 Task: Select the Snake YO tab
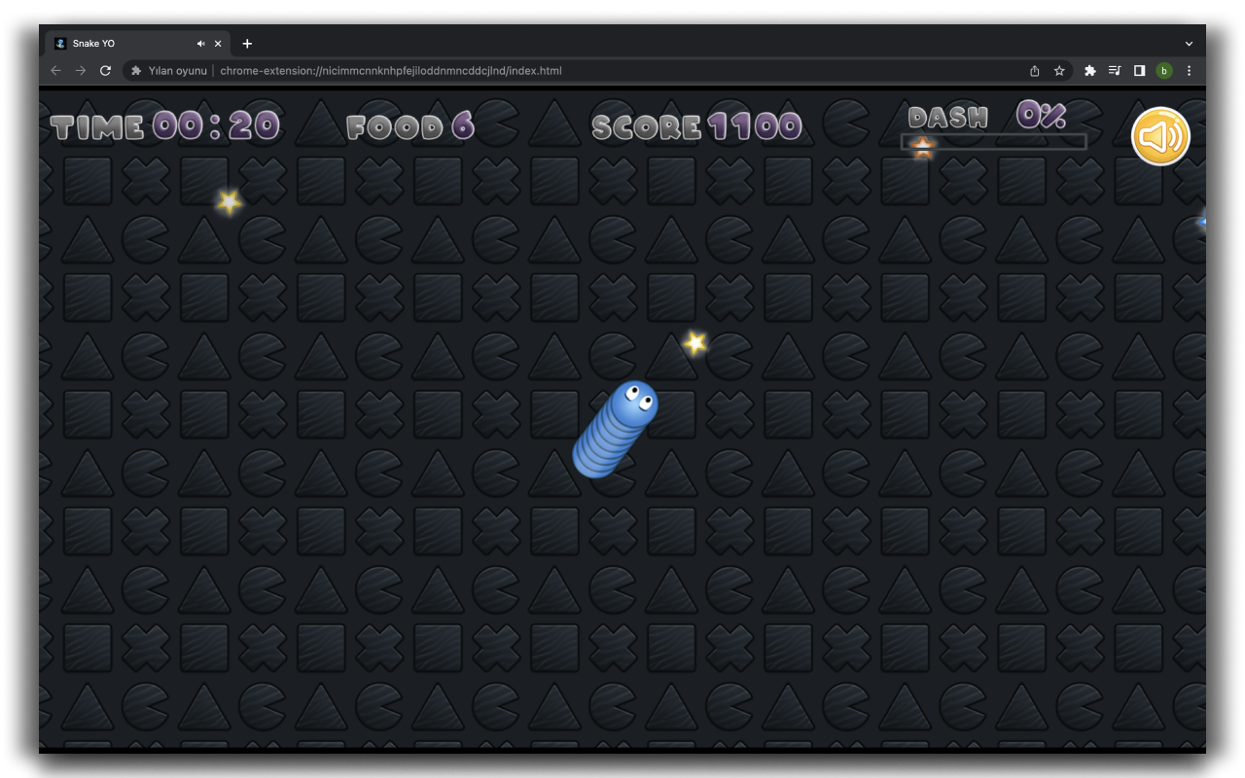[x=126, y=43]
